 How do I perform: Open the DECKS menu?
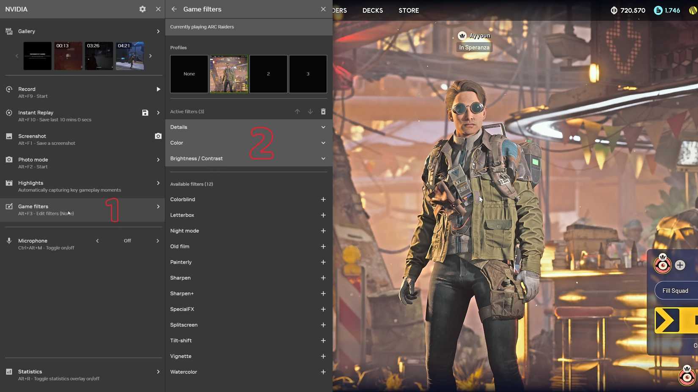pos(372,10)
